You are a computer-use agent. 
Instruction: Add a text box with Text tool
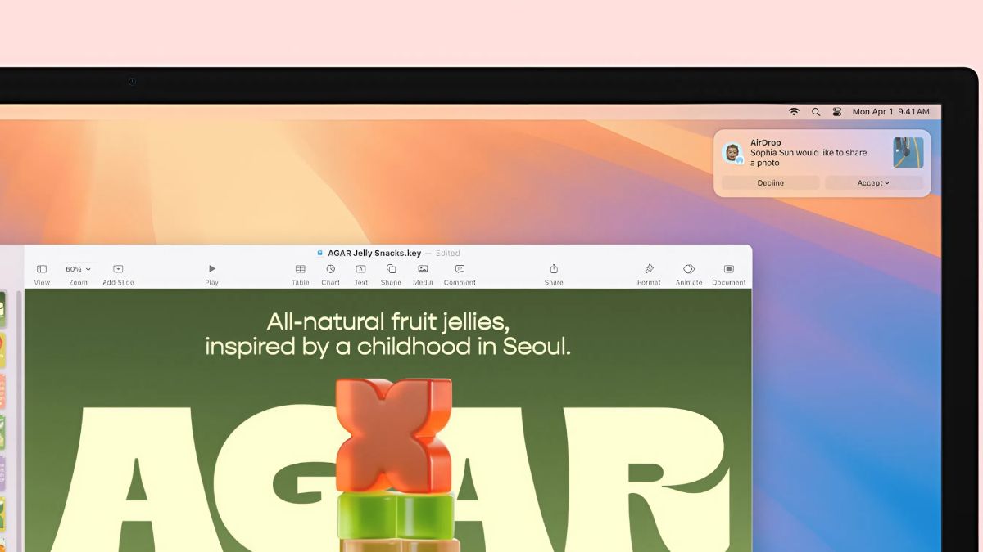[360, 274]
